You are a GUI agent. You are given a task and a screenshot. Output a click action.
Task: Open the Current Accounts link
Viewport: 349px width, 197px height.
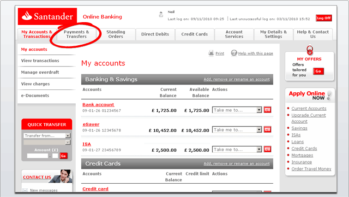click(309, 108)
